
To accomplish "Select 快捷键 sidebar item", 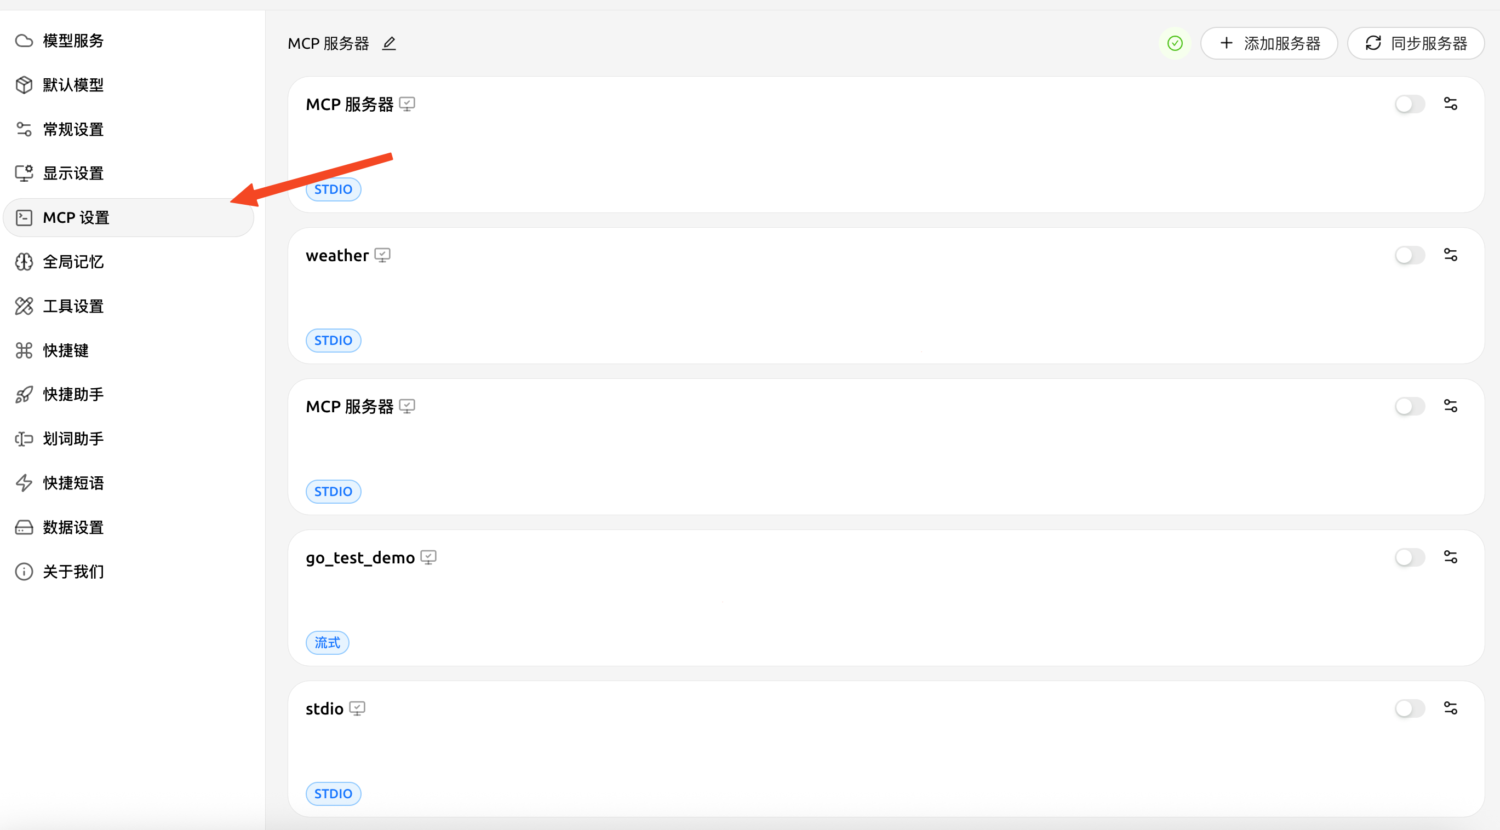I will coord(66,350).
